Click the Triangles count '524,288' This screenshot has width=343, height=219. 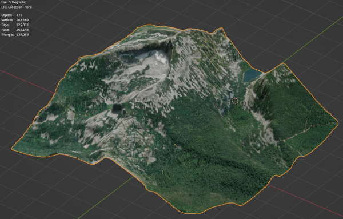(22, 34)
